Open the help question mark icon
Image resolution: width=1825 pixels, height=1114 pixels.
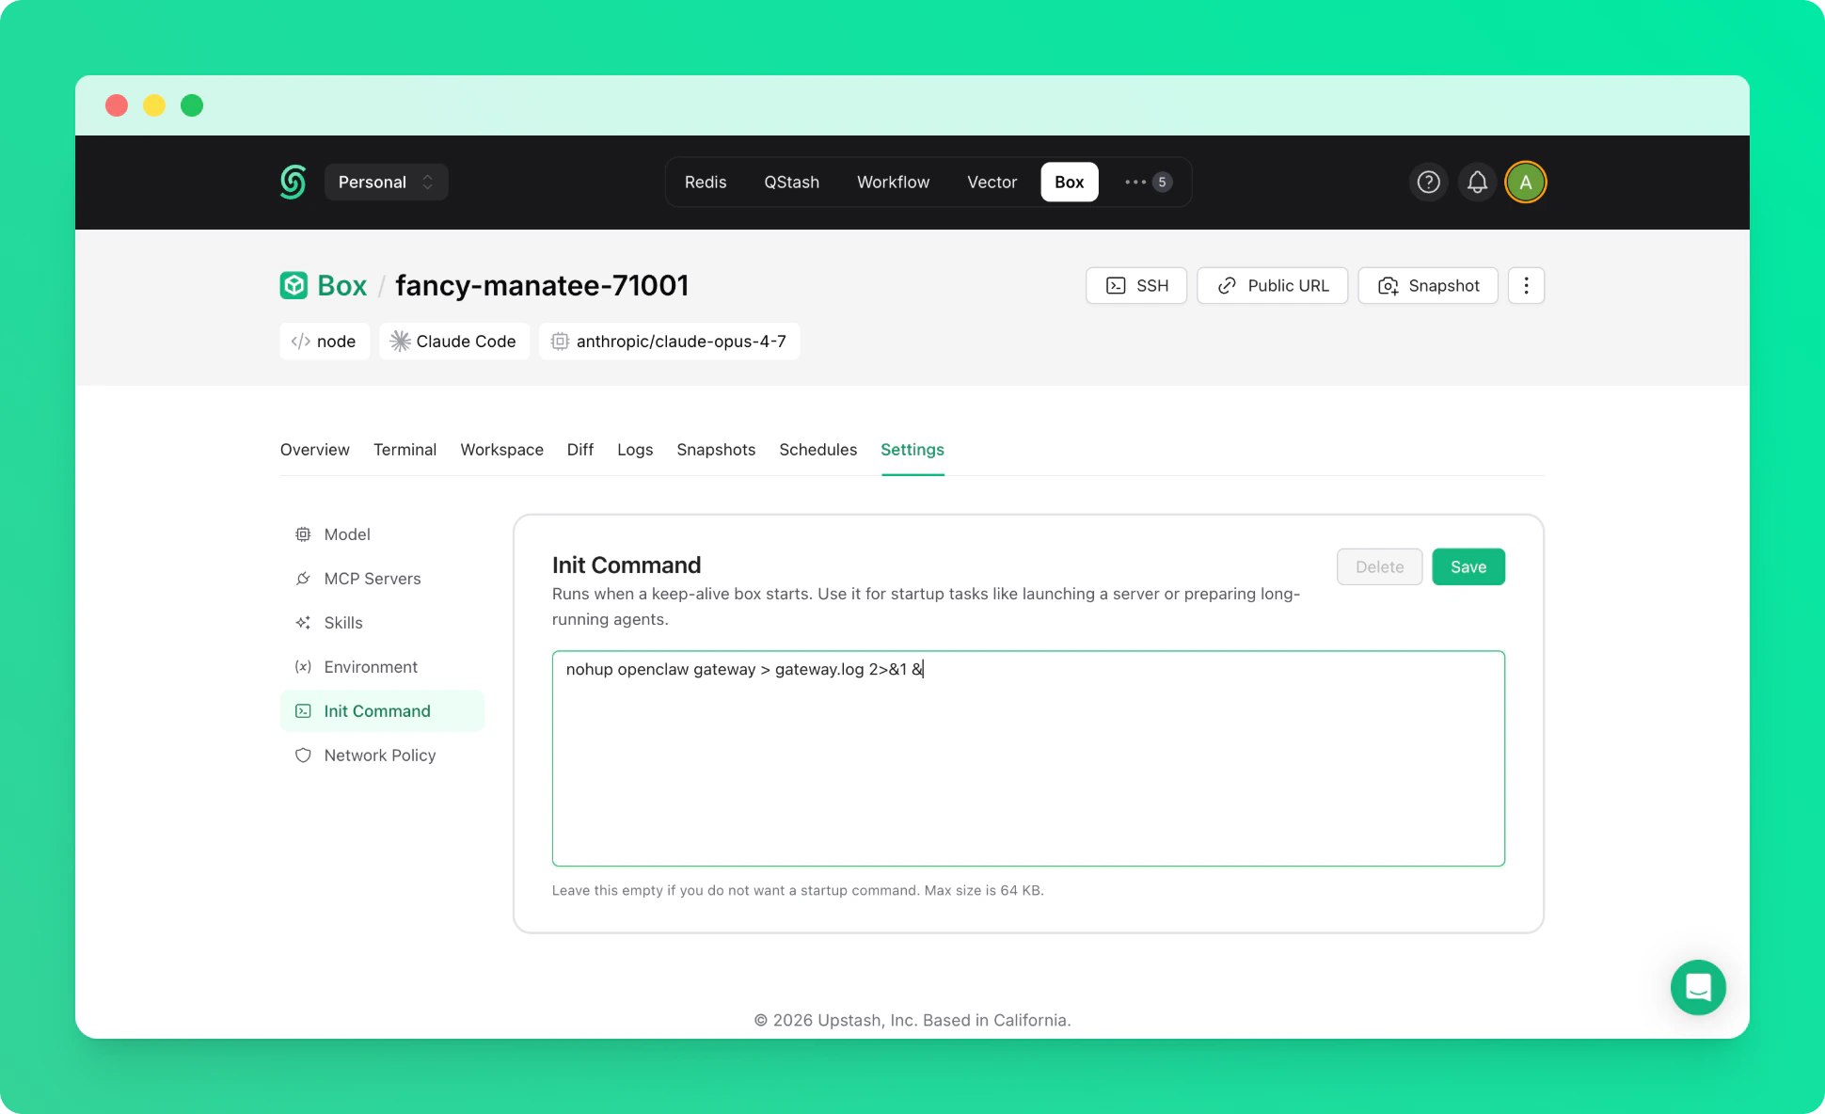1428,183
